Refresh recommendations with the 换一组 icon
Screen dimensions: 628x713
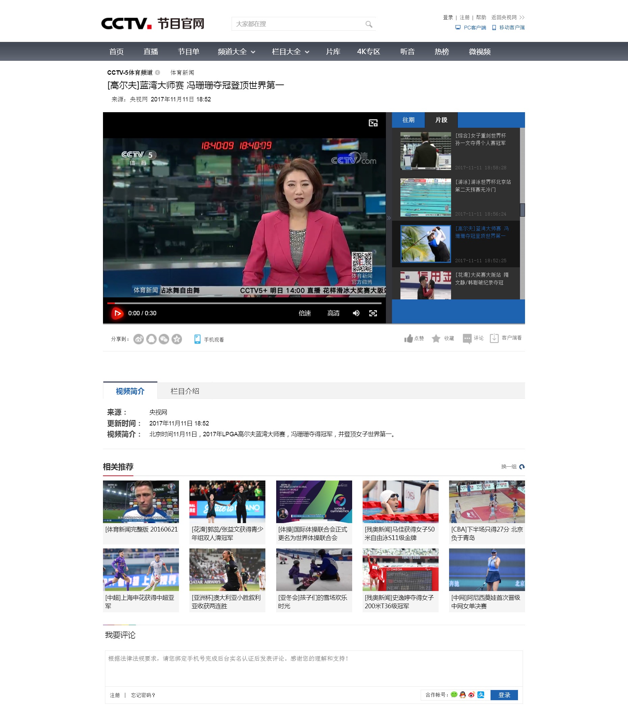(522, 467)
